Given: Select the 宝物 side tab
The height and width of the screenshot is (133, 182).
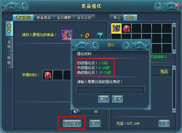Looking at the screenshot, I should point(9,44).
